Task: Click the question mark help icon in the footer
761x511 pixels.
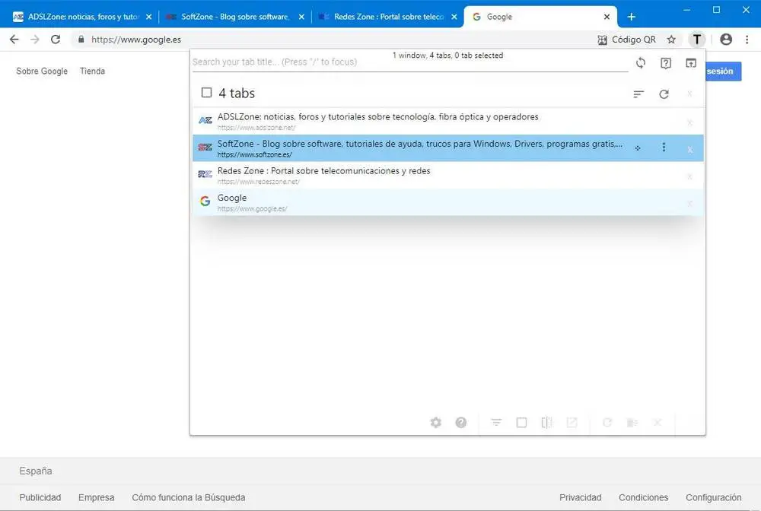Action: click(461, 422)
